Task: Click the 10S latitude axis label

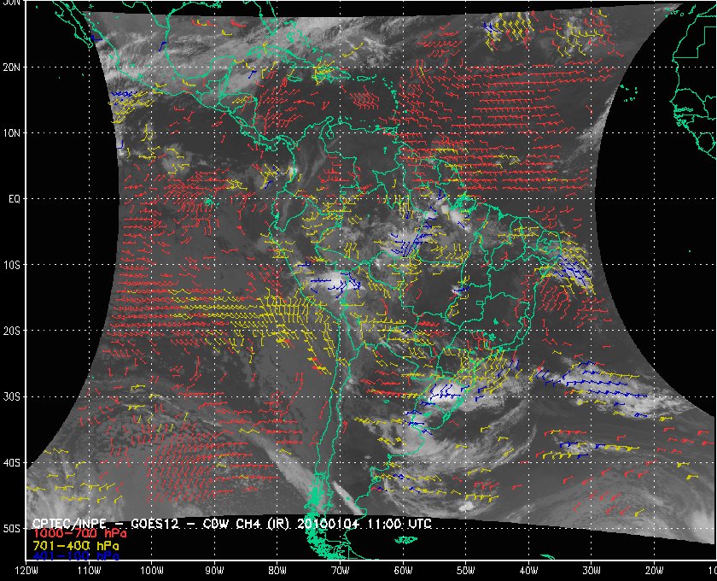Action: [11, 265]
